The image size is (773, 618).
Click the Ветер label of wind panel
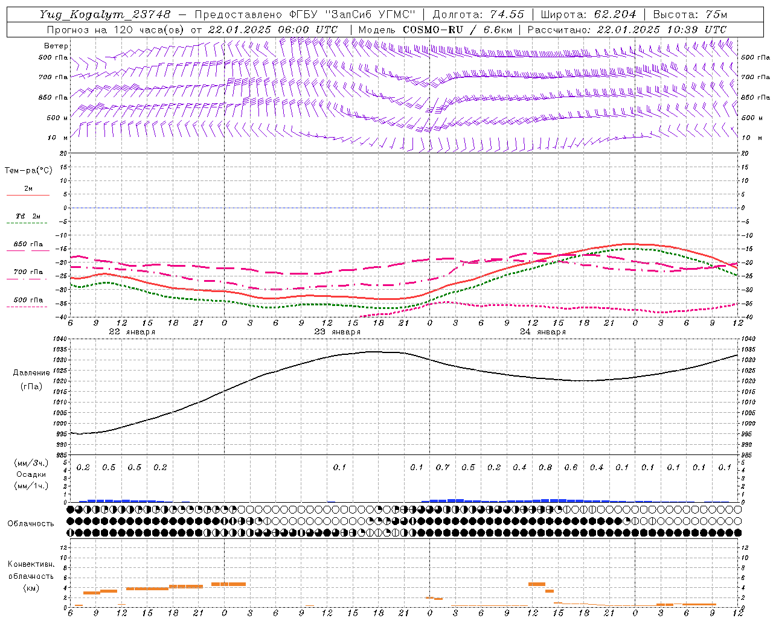click(56, 46)
